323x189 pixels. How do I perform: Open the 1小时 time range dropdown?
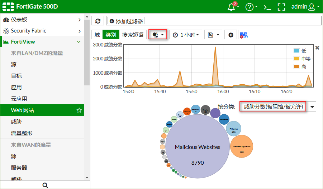[x=186, y=35]
